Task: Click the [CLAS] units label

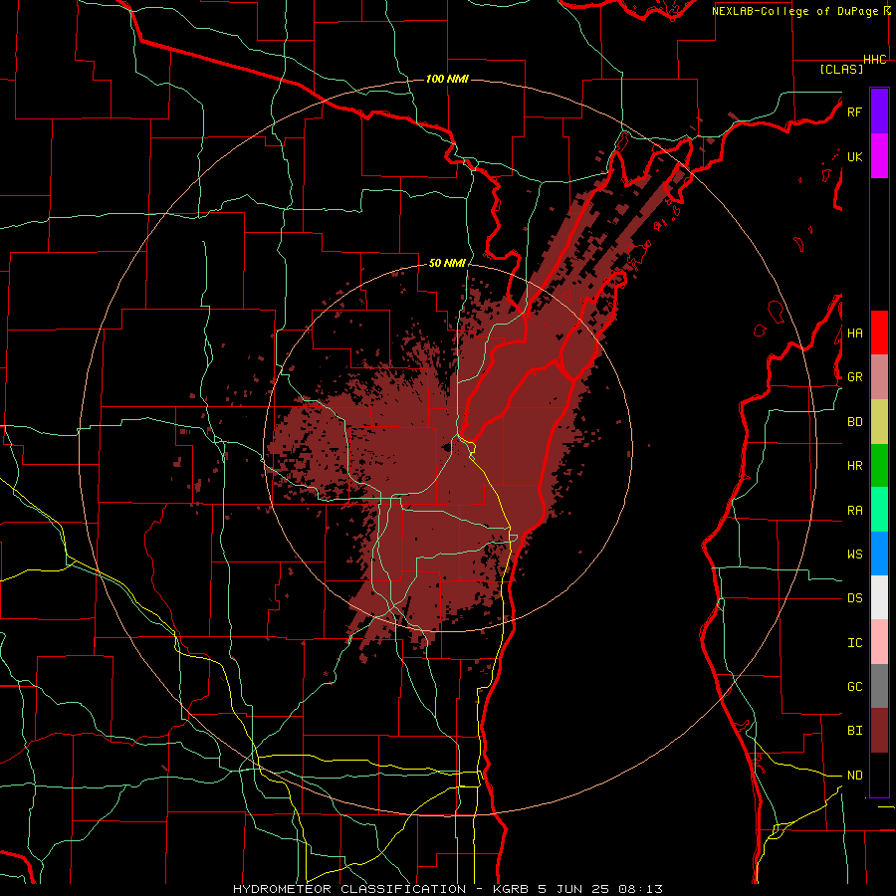Action: pyautogui.click(x=841, y=70)
